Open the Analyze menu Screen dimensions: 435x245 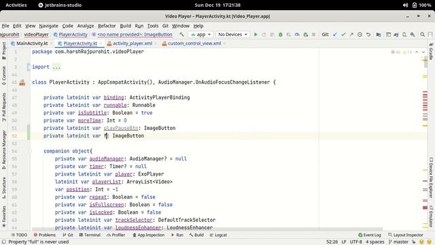(86, 26)
